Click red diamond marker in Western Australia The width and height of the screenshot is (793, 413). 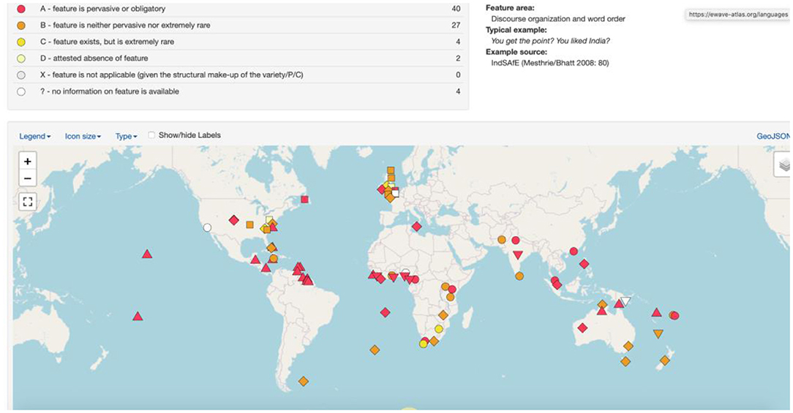(x=582, y=327)
